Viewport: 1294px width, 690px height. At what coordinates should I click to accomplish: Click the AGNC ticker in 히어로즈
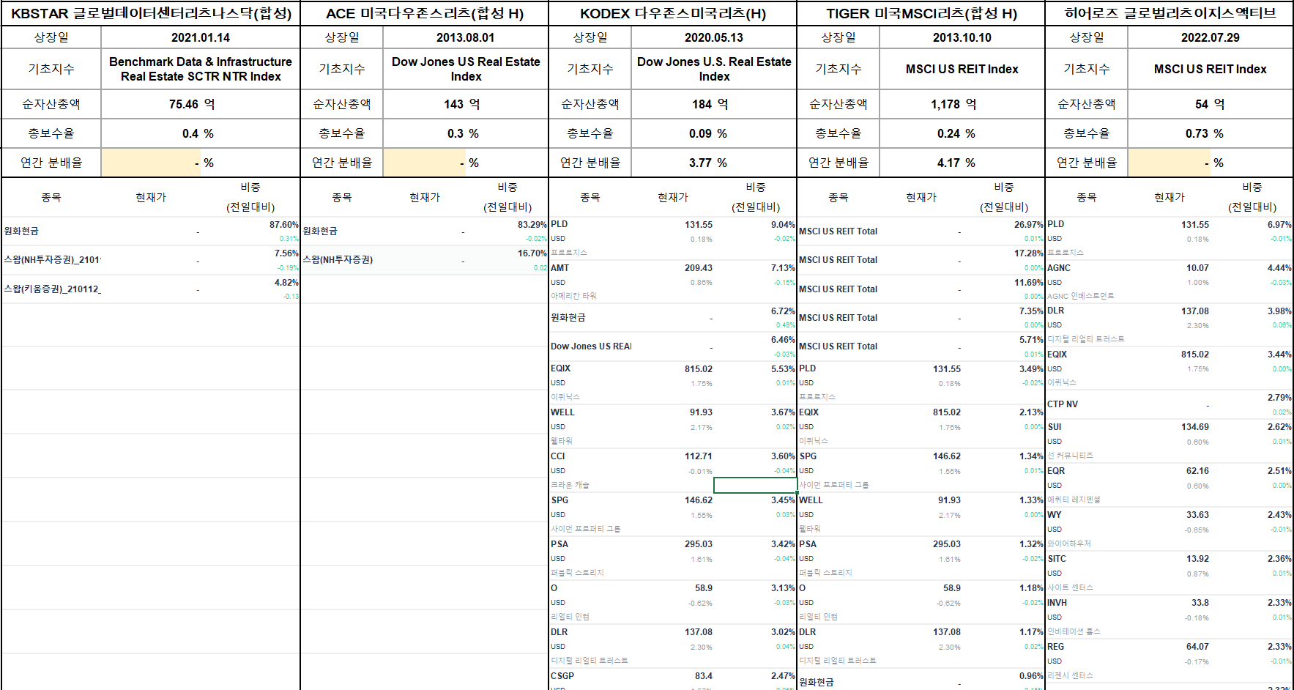1059,268
